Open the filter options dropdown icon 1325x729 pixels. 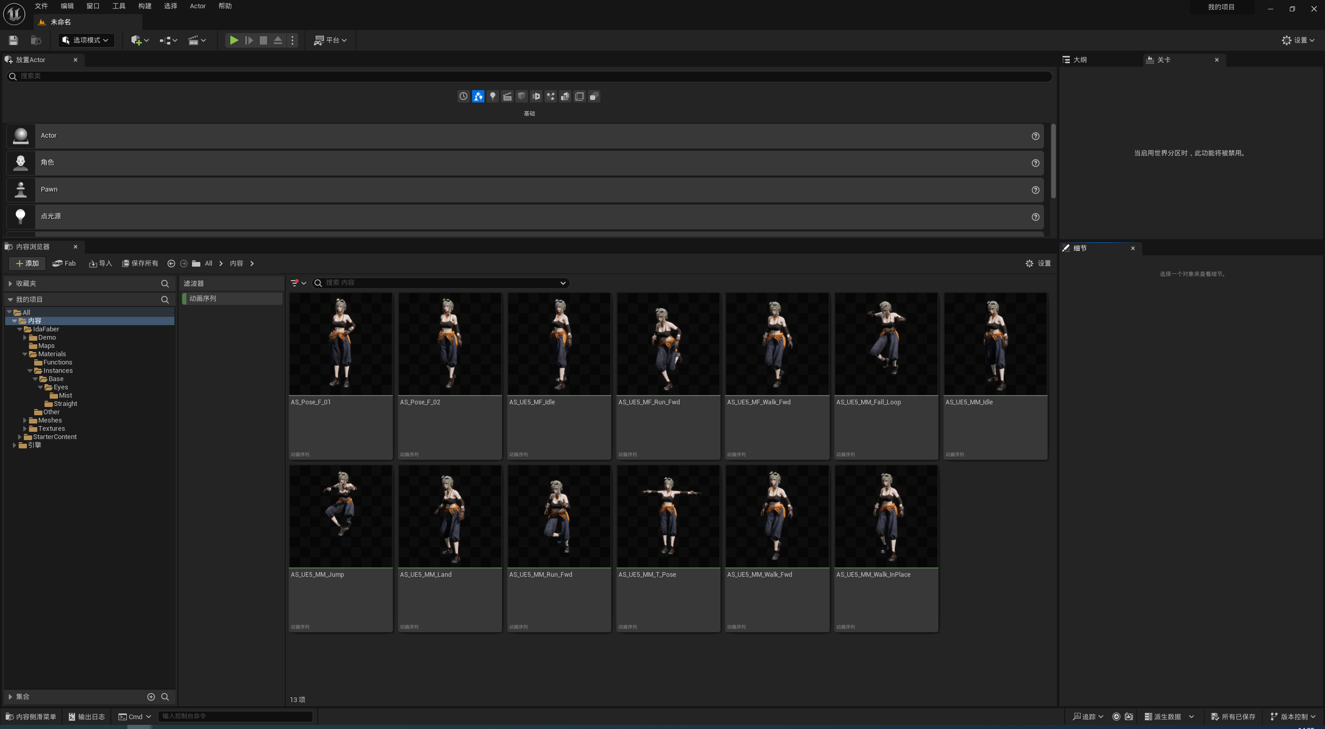(x=298, y=283)
